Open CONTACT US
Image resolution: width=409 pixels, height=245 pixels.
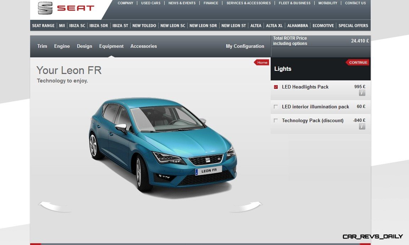pos(355,3)
